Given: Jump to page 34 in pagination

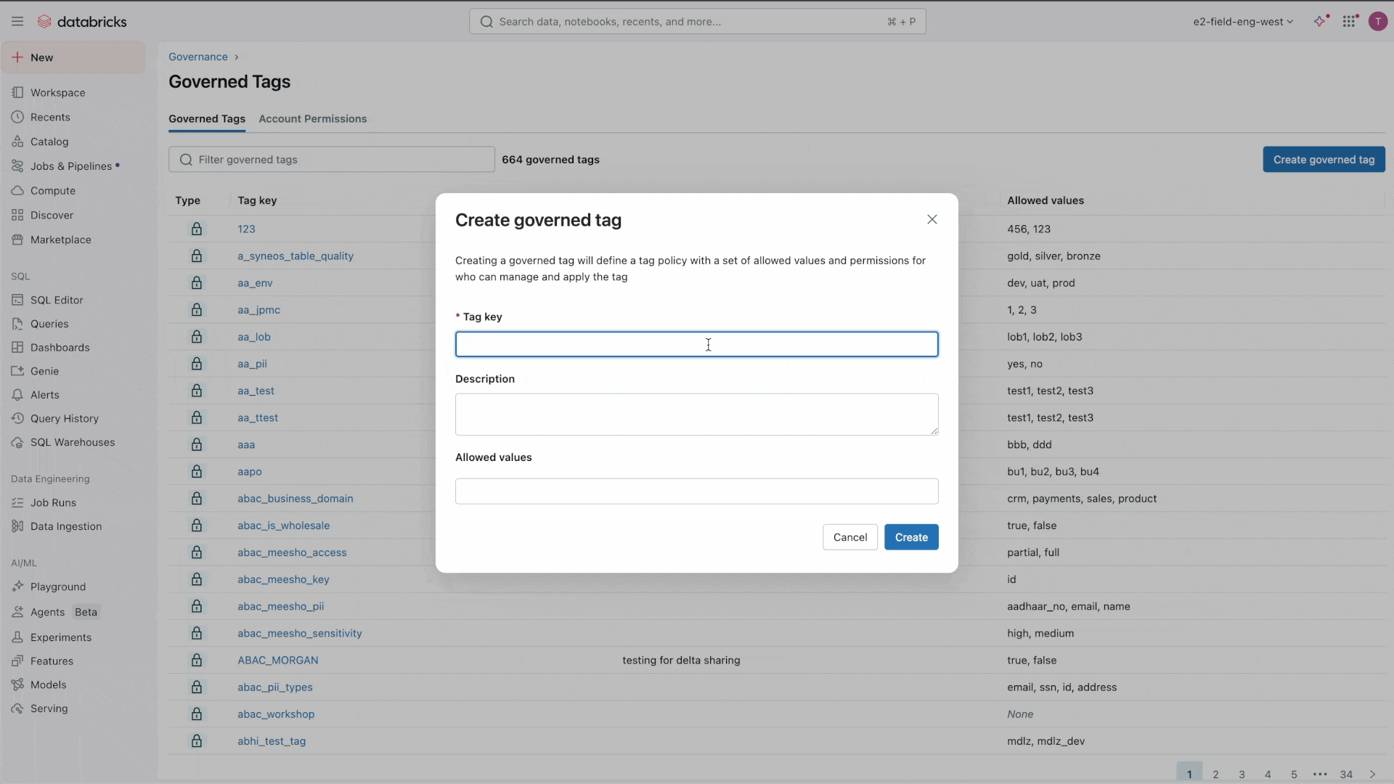Looking at the screenshot, I should point(1346,774).
